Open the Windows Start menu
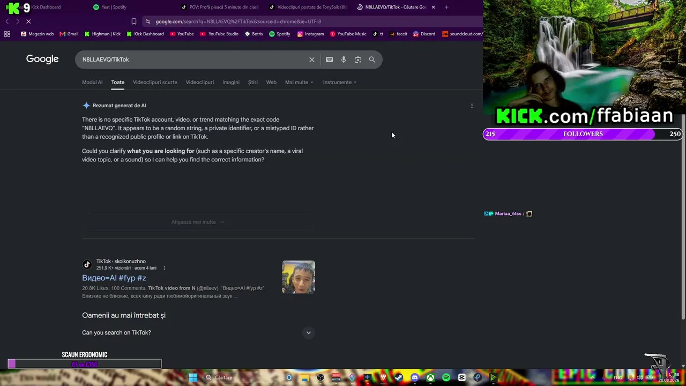 pos(193,377)
